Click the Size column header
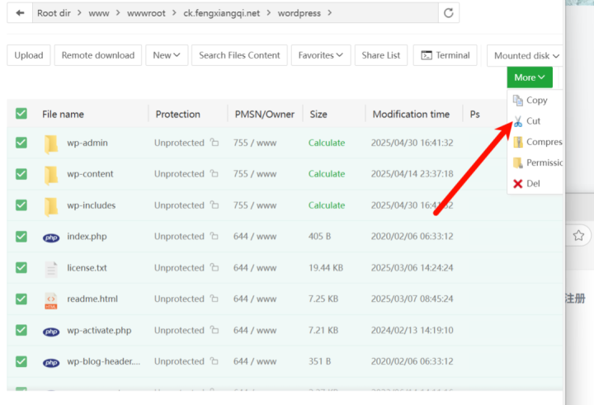The image size is (594, 405). pos(318,114)
